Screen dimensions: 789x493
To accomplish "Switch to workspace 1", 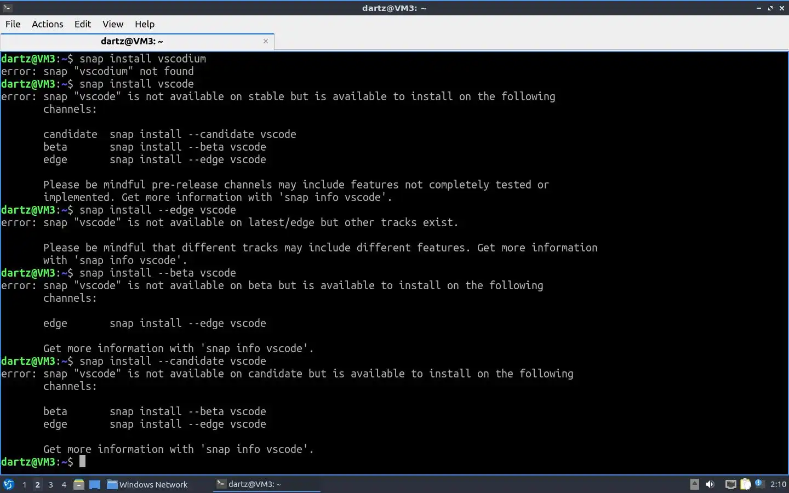I will (24, 484).
